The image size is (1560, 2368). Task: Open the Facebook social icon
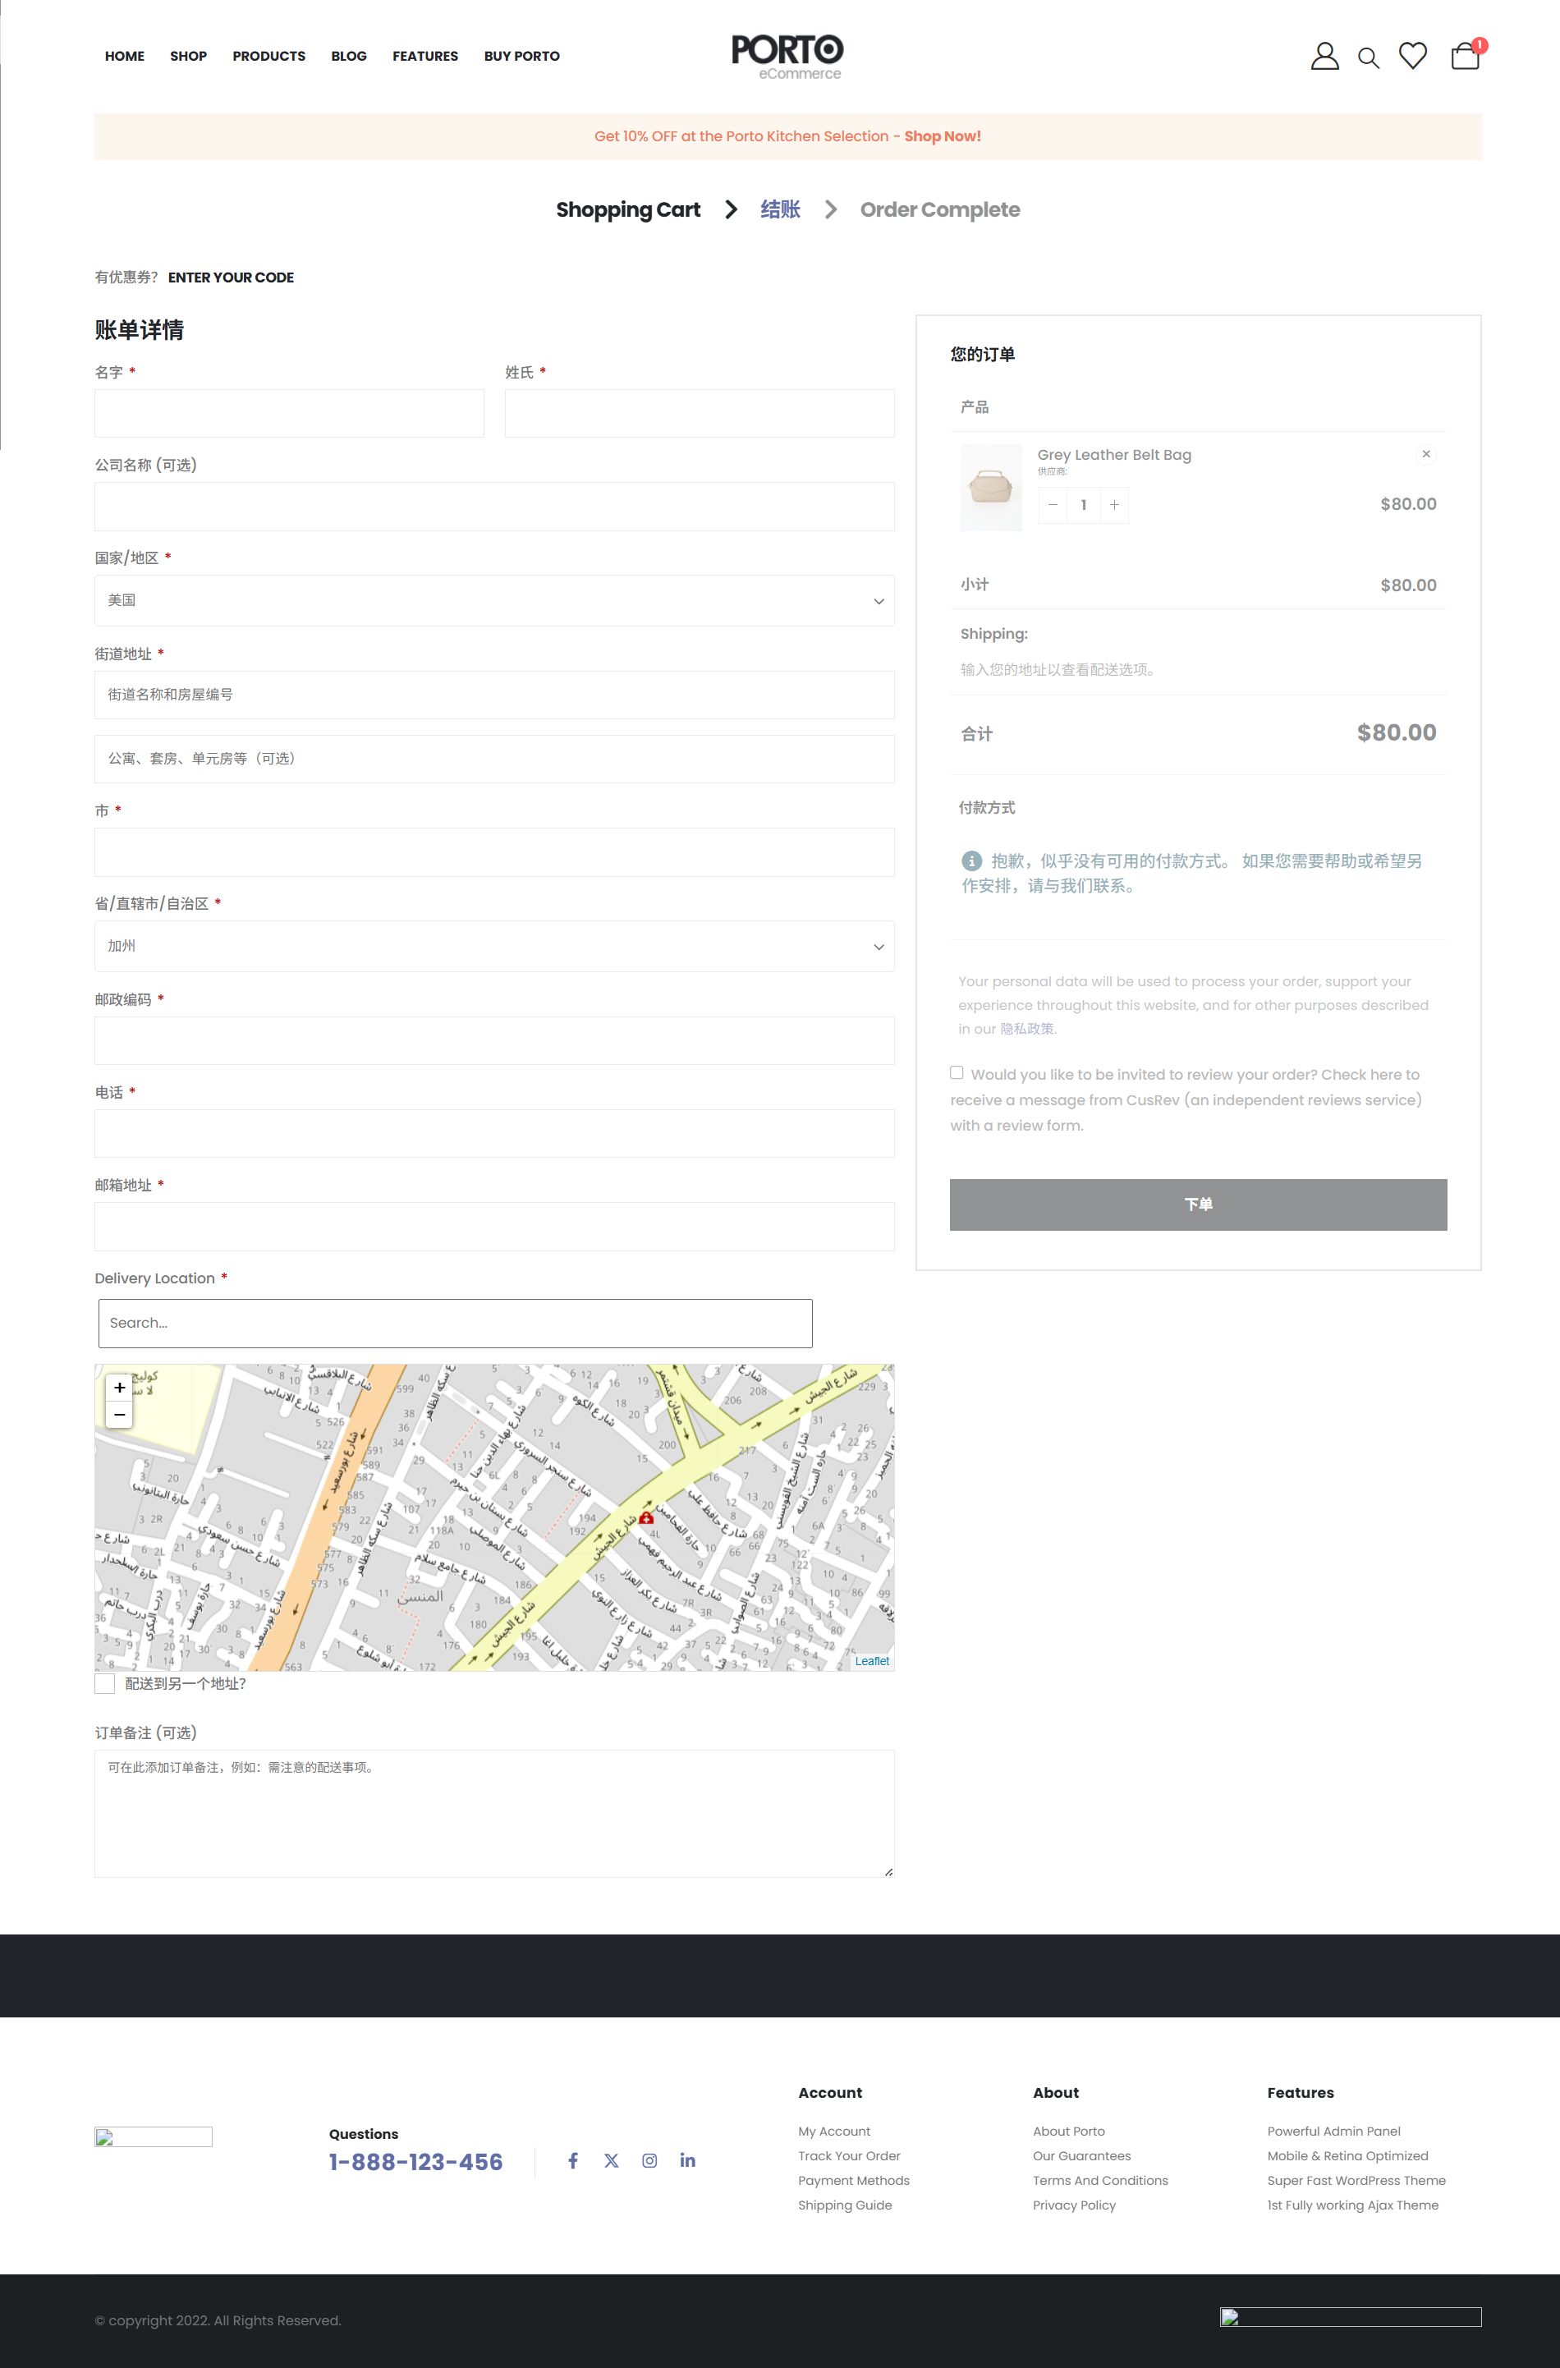(573, 2160)
